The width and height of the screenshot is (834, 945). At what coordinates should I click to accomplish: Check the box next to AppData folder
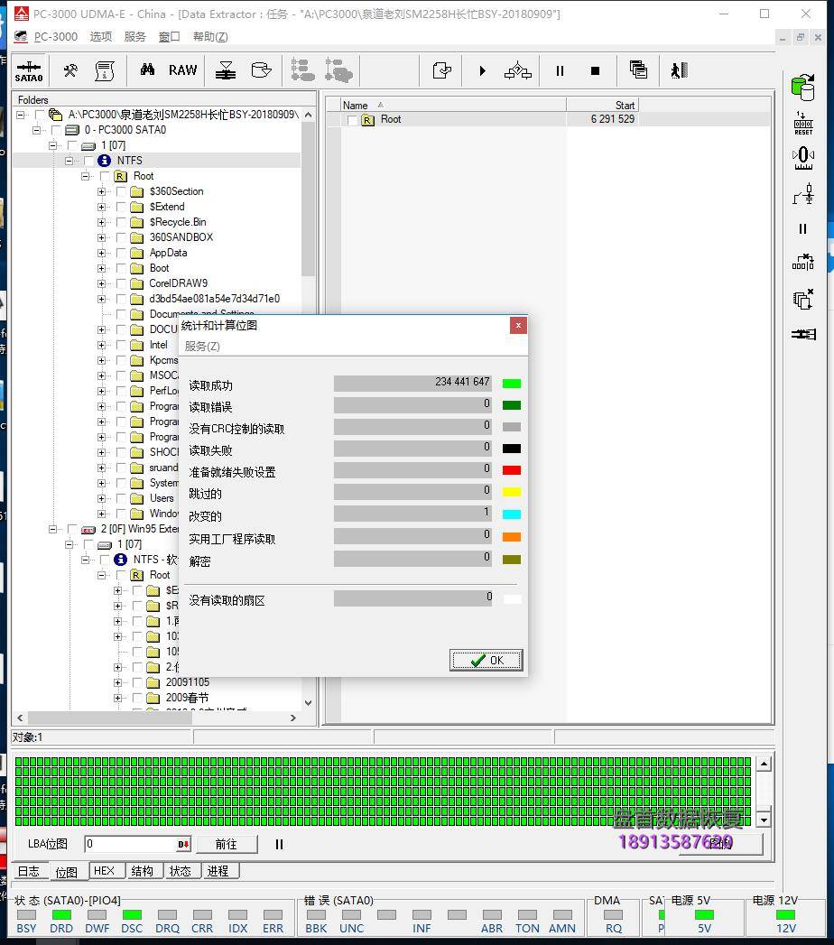[x=121, y=253]
